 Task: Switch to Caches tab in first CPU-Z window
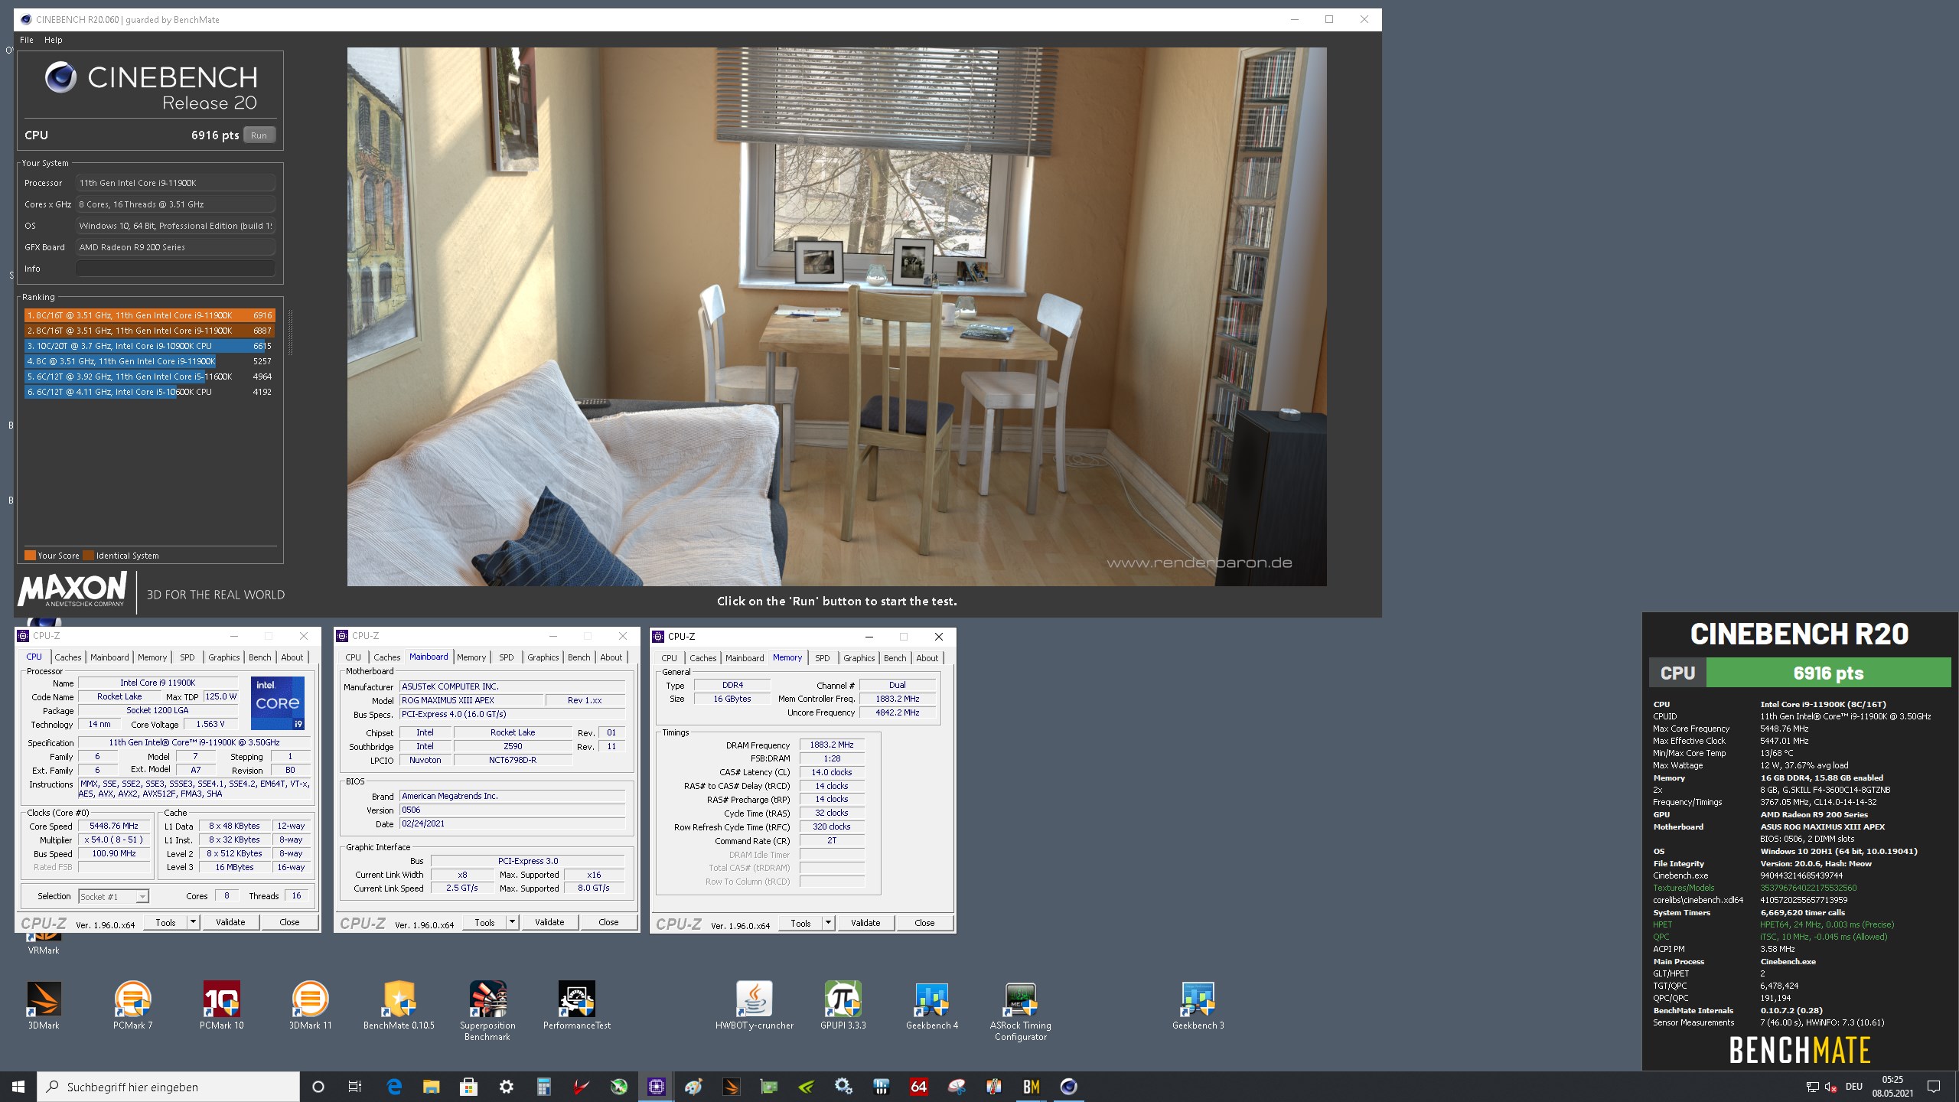pyautogui.click(x=68, y=657)
